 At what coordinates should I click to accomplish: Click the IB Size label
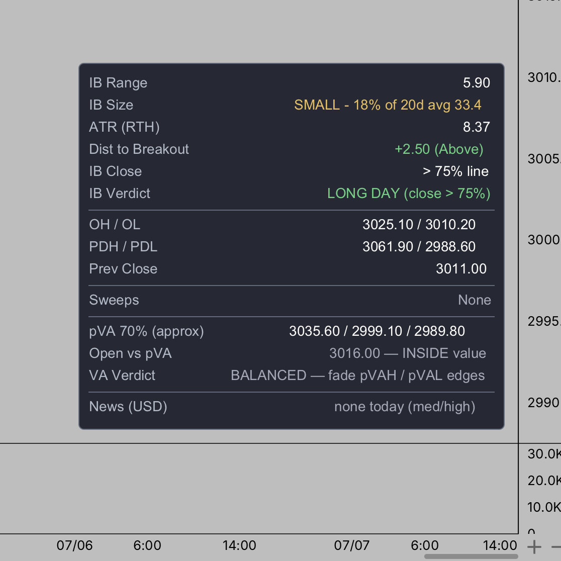(x=111, y=105)
